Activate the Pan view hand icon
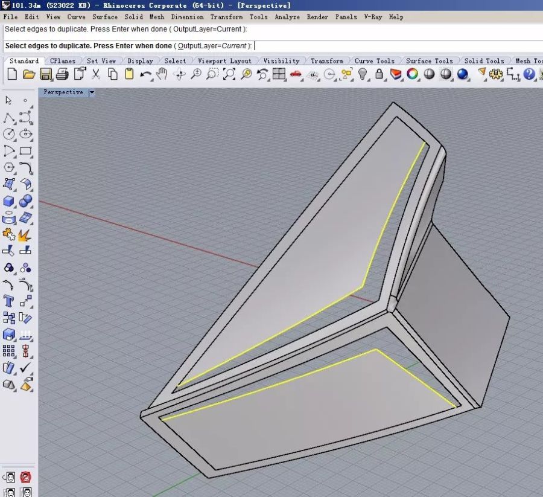Image resolution: width=543 pixels, height=497 pixels. coord(162,74)
